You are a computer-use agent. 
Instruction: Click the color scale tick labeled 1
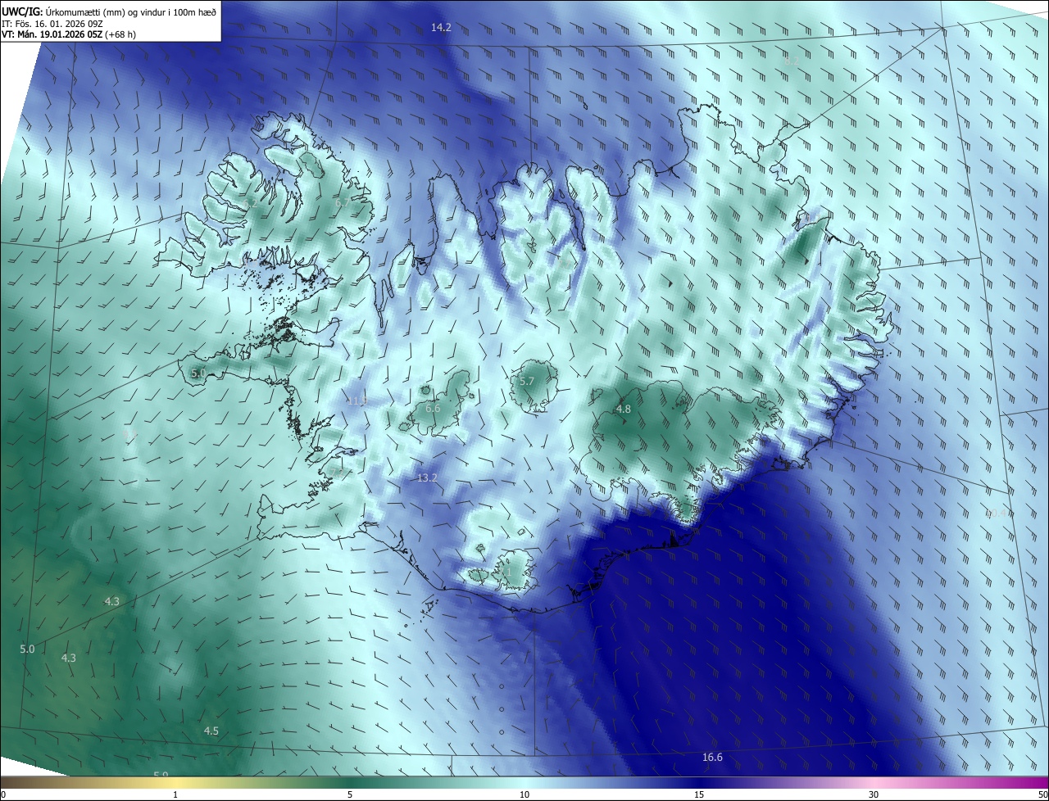(x=175, y=794)
